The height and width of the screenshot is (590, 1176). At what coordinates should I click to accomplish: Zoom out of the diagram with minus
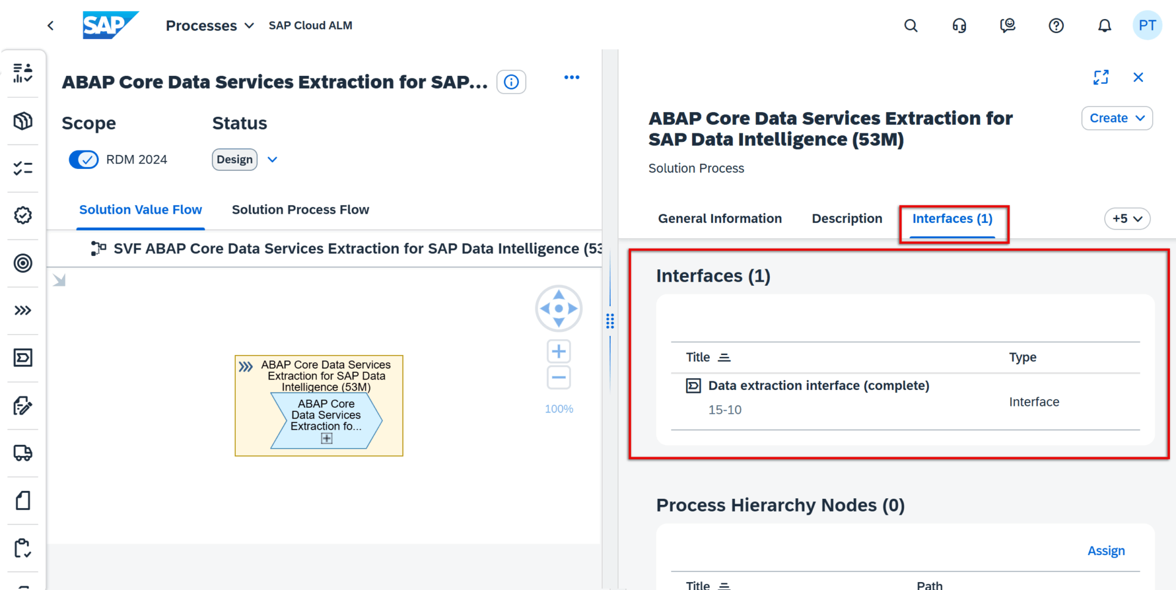559,378
